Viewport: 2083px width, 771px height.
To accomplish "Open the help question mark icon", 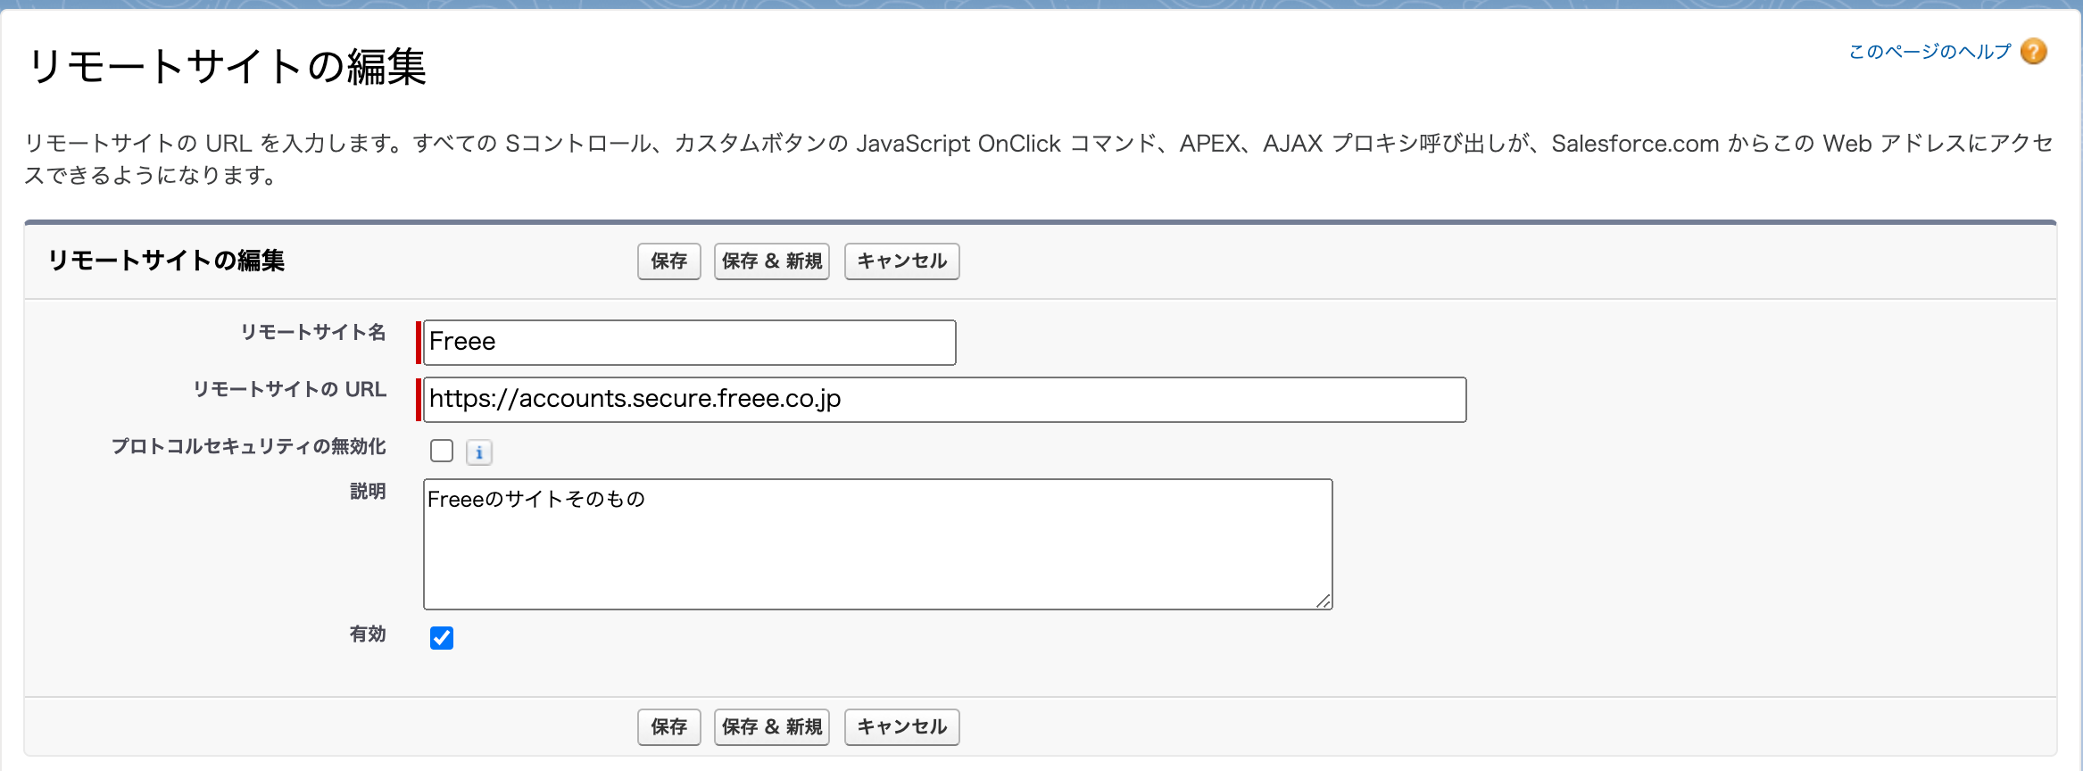I will [2034, 52].
